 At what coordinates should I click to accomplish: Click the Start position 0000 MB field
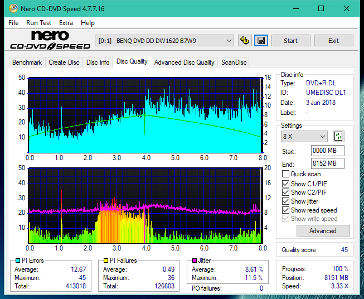[x=328, y=151]
